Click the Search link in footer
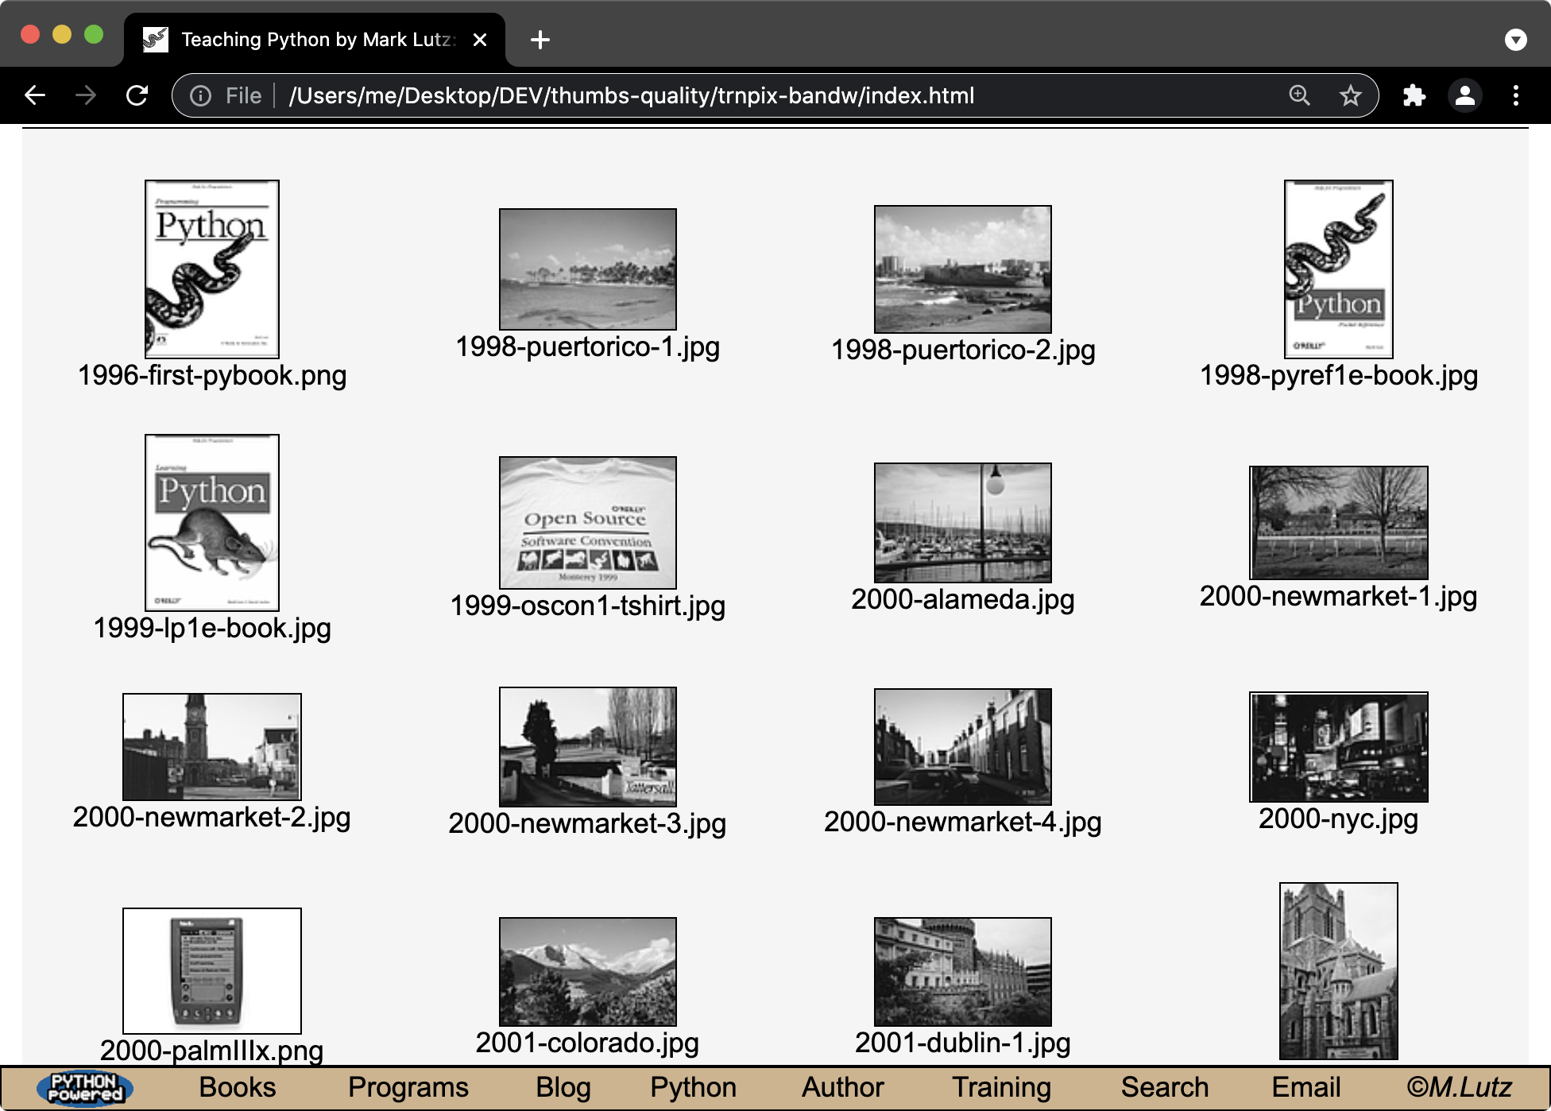This screenshot has height=1111, width=1551. (x=1164, y=1087)
